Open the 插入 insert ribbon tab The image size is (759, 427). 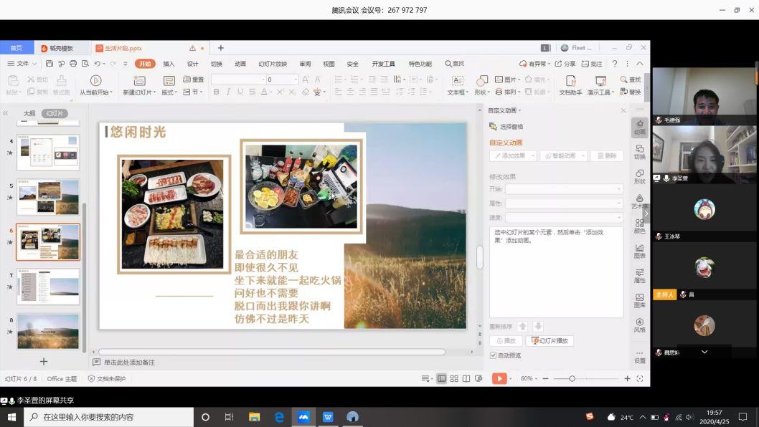pyautogui.click(x=169, y=64)
